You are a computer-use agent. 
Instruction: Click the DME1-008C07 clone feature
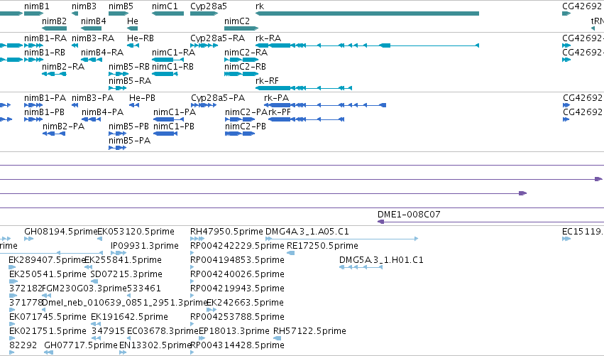(x=490, y=222)
